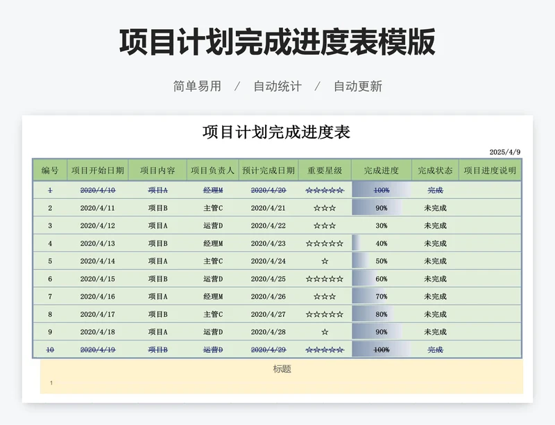Select 主管C in row 2

pyautogui.click(x=213, y=208)
